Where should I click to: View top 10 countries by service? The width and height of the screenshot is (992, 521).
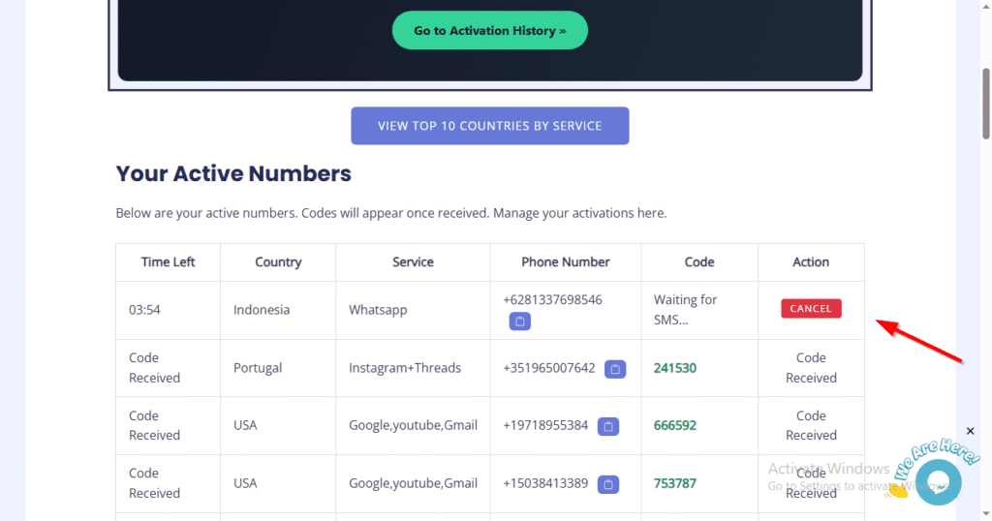coord(489,126)
